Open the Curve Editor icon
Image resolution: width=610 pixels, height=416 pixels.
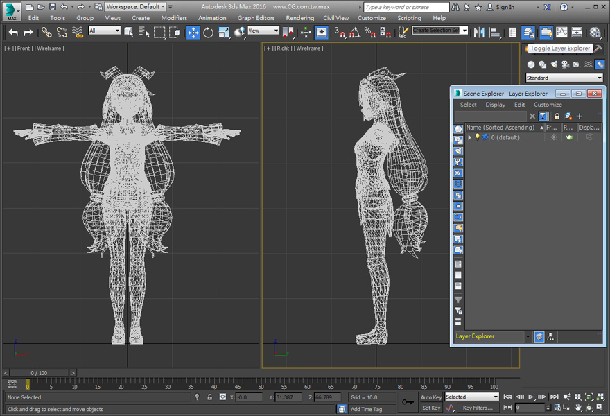561,33
